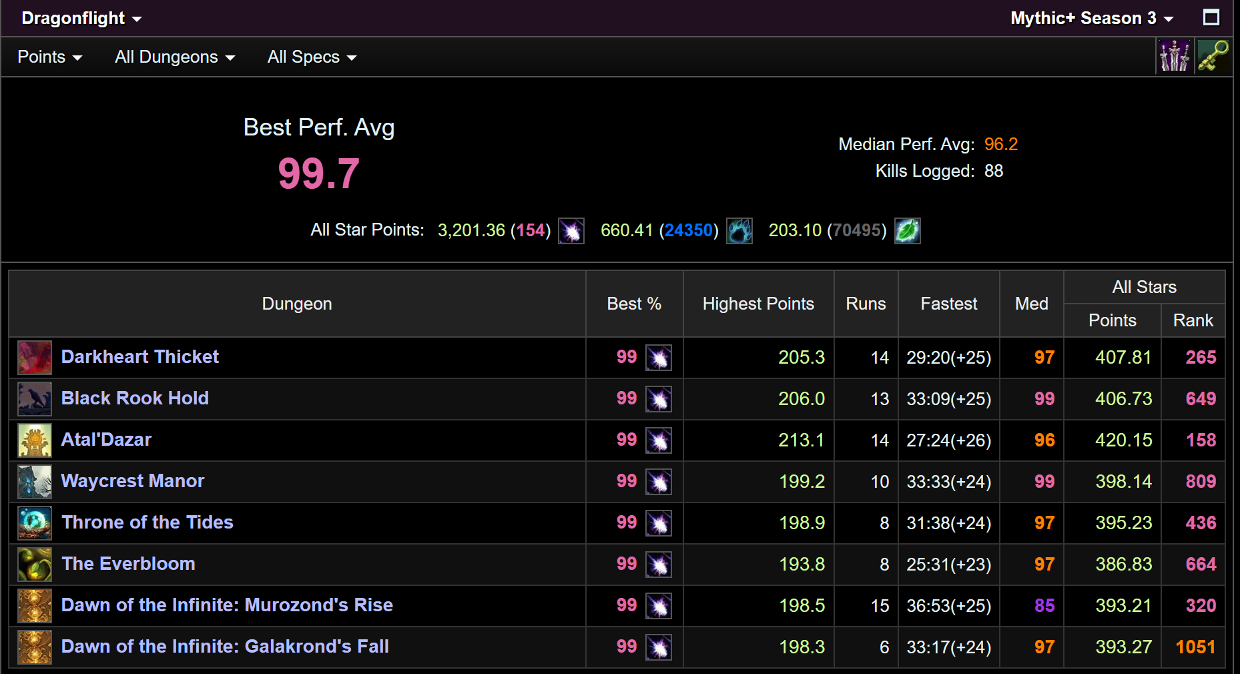Click the 85 median value
This screenshot has width=1240, height=674.
pos(1044,606)
